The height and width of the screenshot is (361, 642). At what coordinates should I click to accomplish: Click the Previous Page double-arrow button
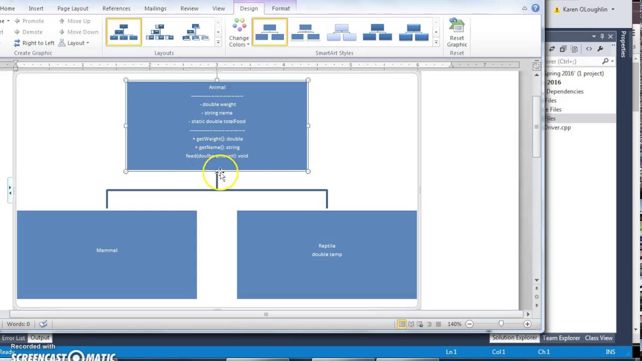click(537, 288)
